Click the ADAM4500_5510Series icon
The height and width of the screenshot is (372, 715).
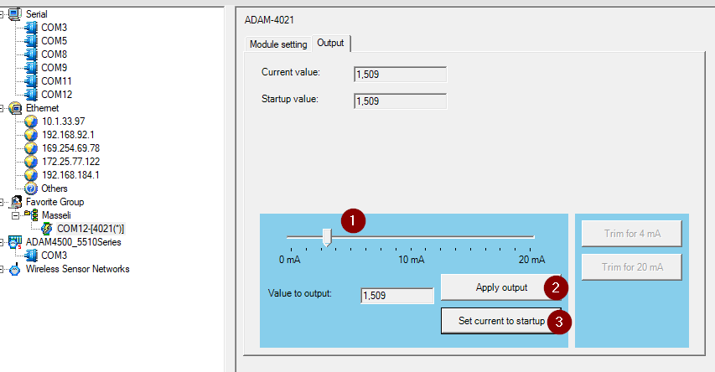click(15, 242)
